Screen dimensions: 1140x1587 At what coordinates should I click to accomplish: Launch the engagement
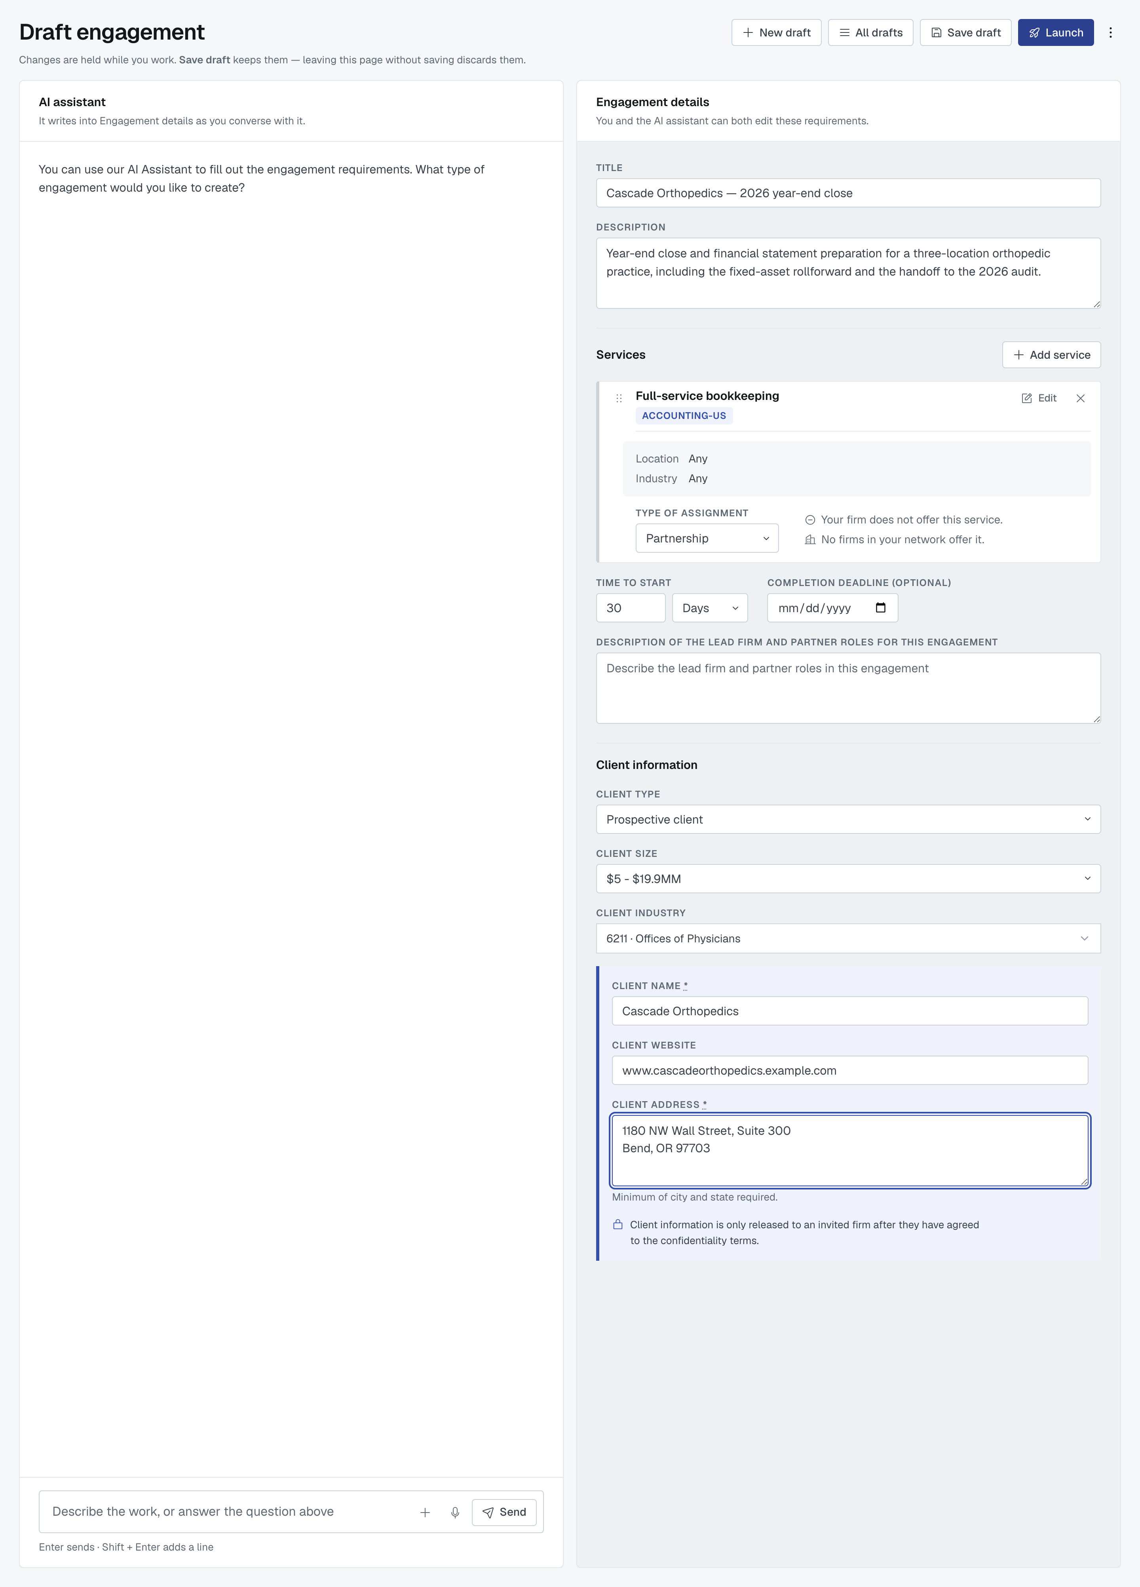(x=1055, y=33)
